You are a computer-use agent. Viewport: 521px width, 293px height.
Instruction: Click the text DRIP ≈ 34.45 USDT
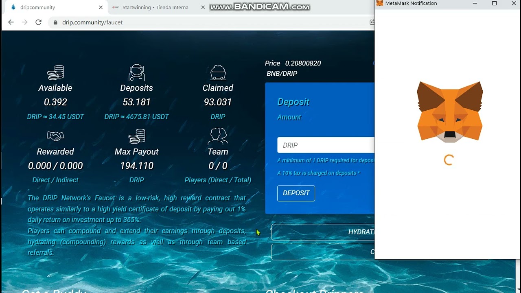click(x=55, y=117)
